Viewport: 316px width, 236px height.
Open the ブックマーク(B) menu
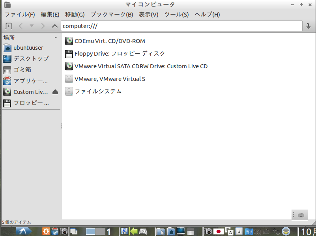click(x=112, y=15)
